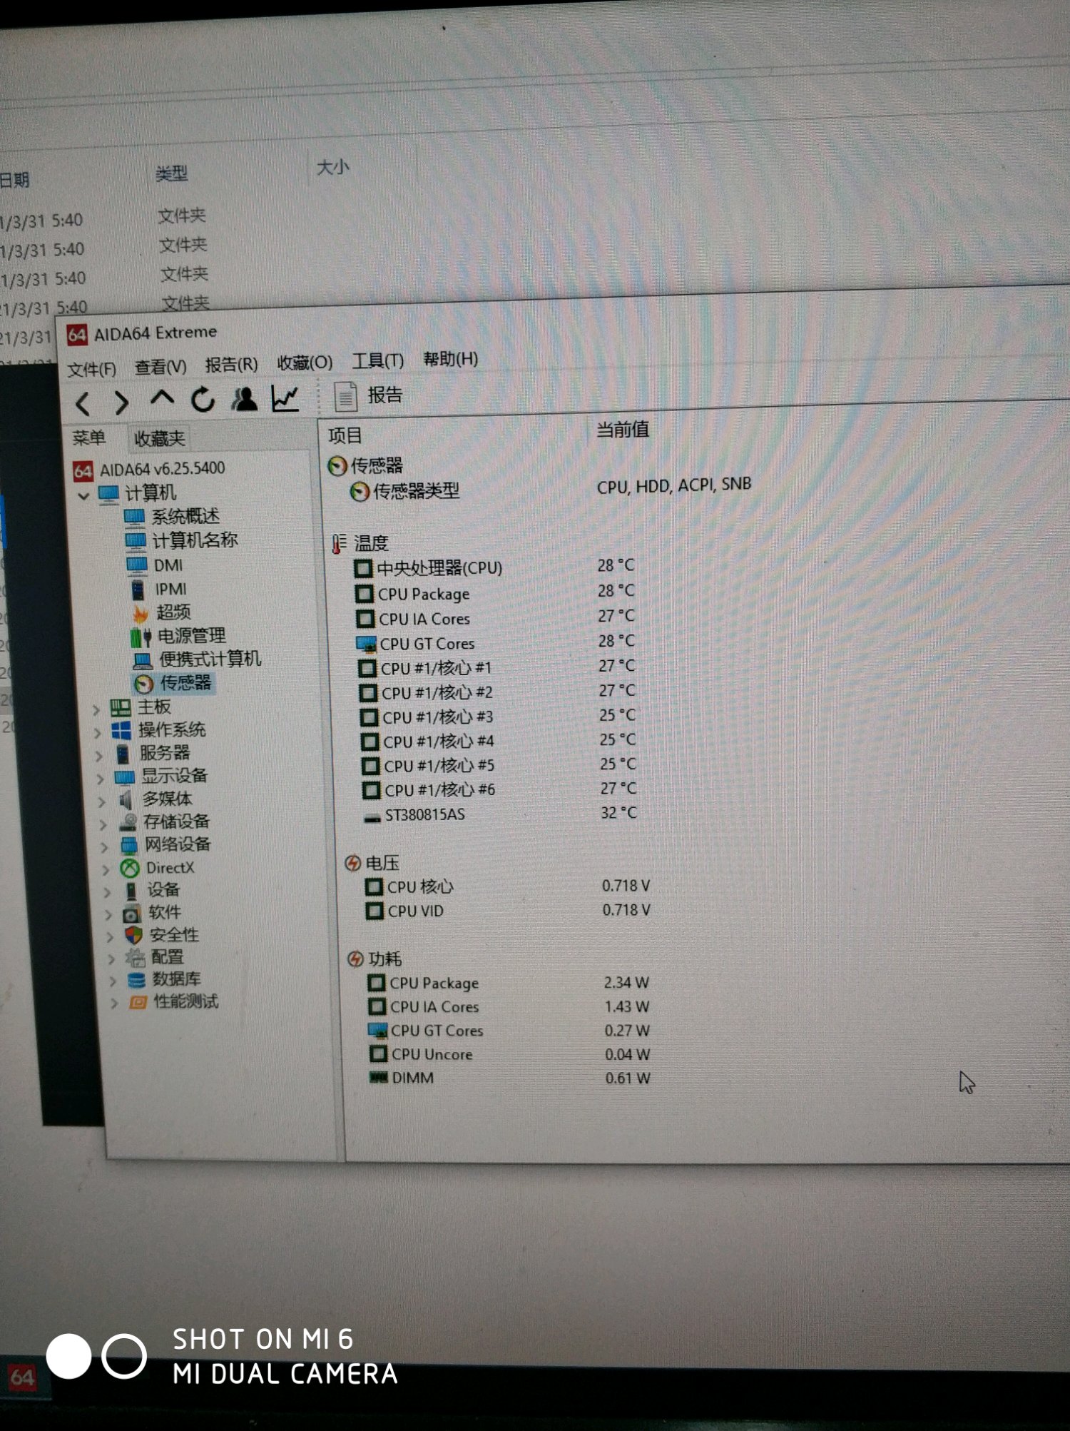The image size is (1070, 1431).
Task: Open the 报告(R) menu
Action: point(231,365)
